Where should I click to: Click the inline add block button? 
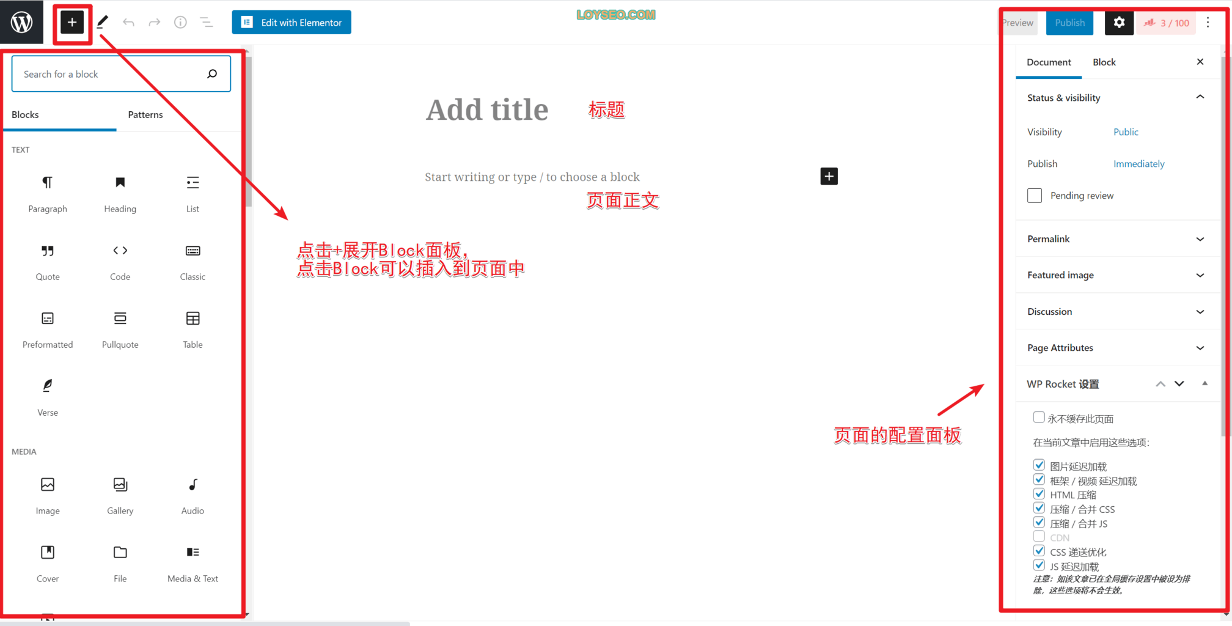[829, 176]
